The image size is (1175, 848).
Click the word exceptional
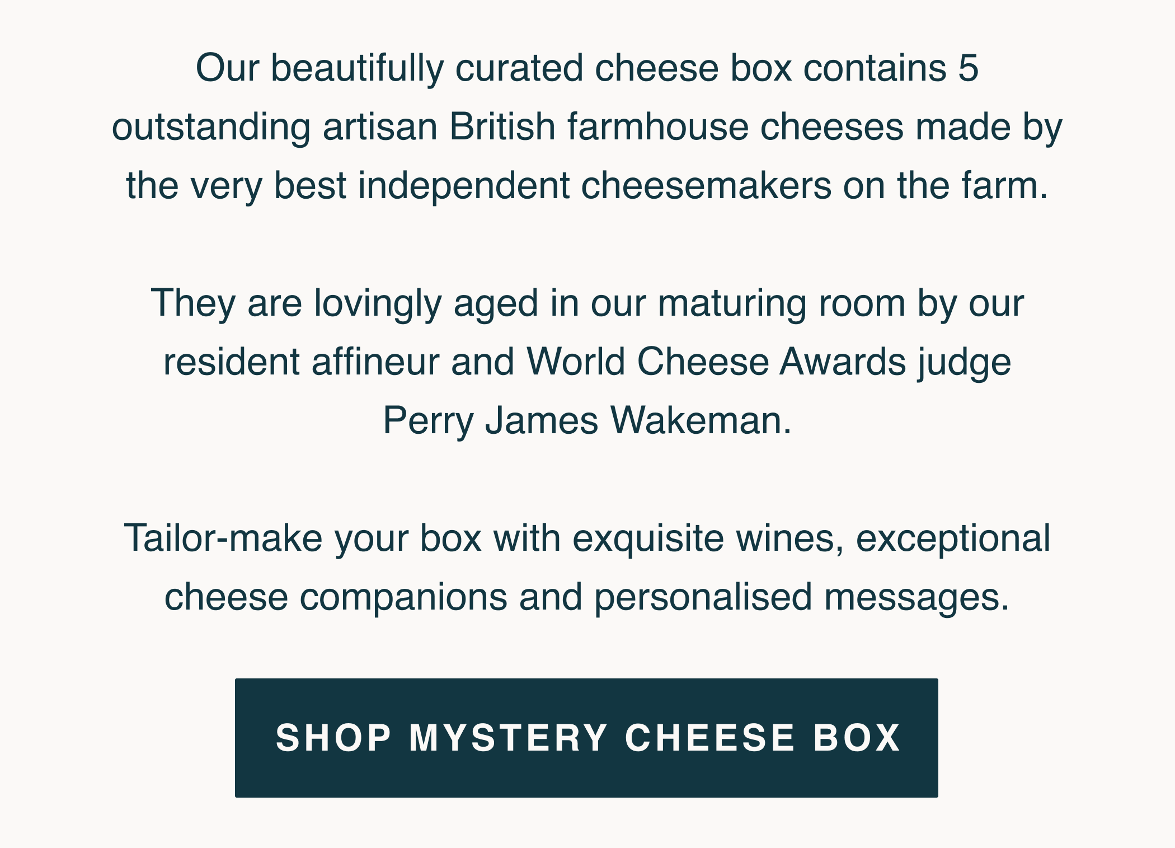pyautogui.click(x=953, y=538)
